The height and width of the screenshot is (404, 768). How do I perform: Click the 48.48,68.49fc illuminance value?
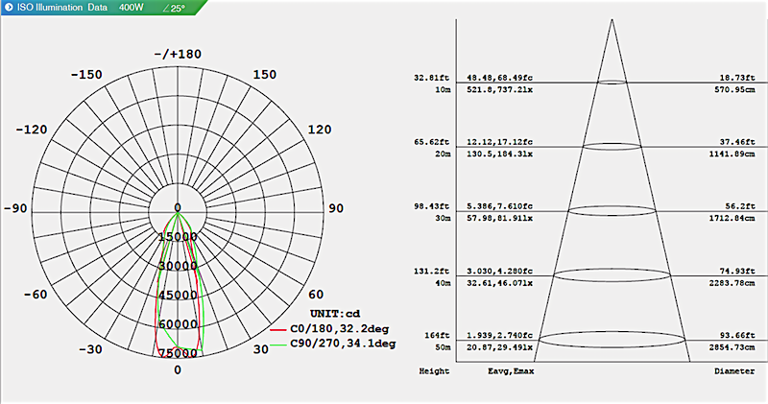click(x=499, y=78)
